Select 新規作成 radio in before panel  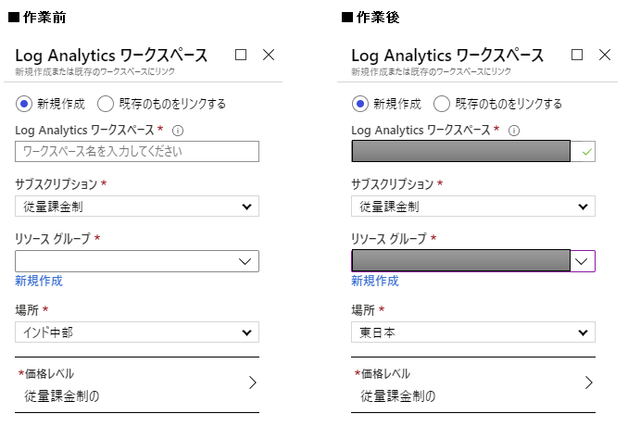25,103
